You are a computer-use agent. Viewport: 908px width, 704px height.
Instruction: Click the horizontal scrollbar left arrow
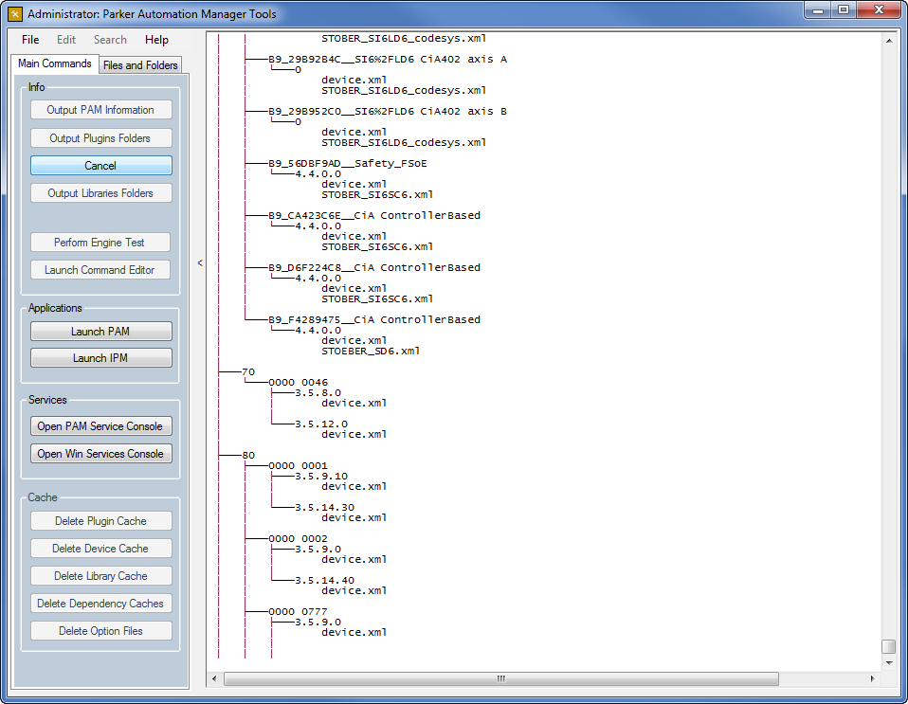(214, 678)
